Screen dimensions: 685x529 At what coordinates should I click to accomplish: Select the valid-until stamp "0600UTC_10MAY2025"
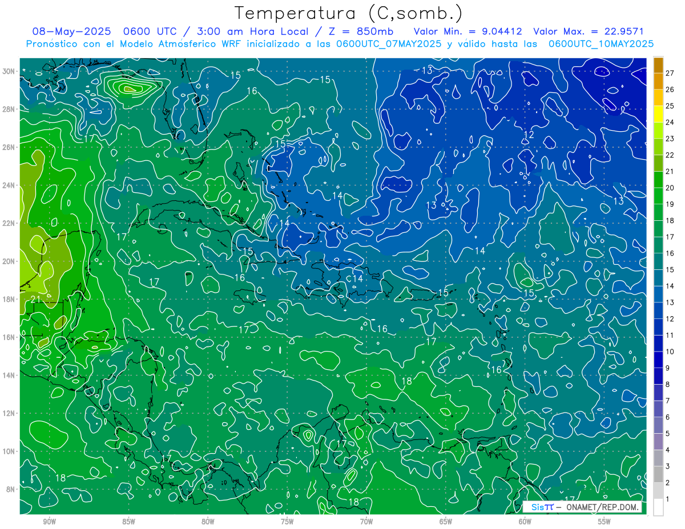point(601,44)
